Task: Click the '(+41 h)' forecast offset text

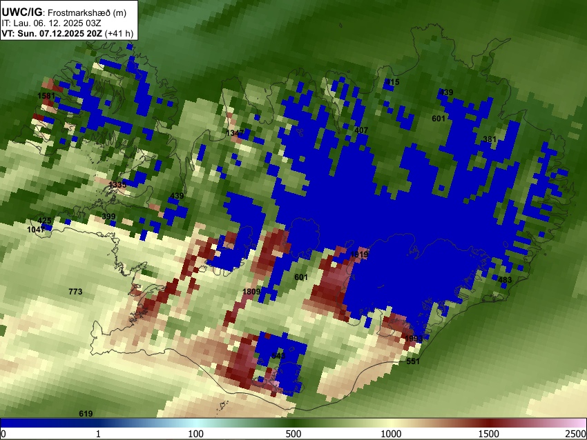Action: [x=119, y=33]
